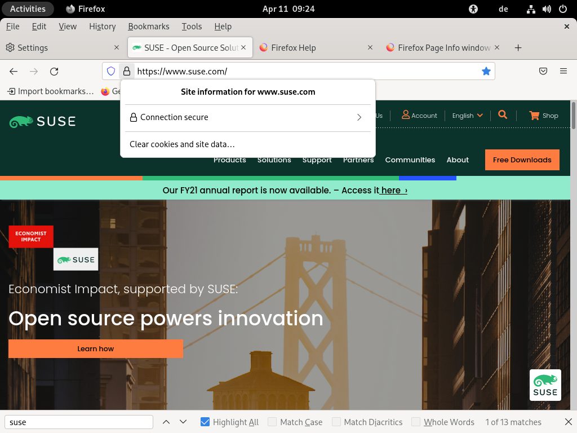Open the English language dropdown

(467, 116)
